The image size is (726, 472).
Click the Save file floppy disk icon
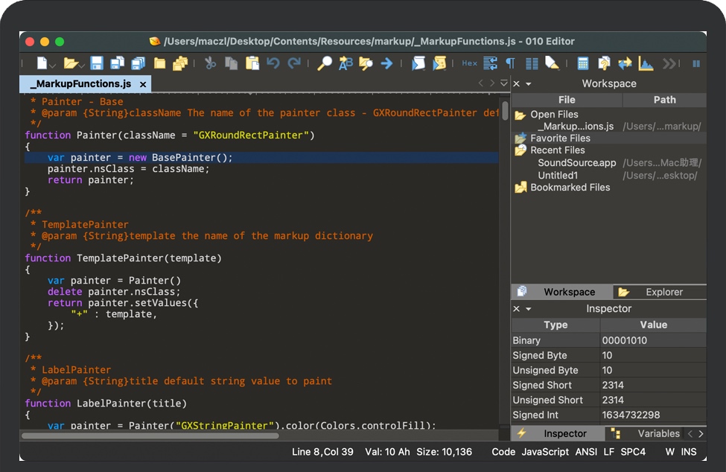click(97, 63)
